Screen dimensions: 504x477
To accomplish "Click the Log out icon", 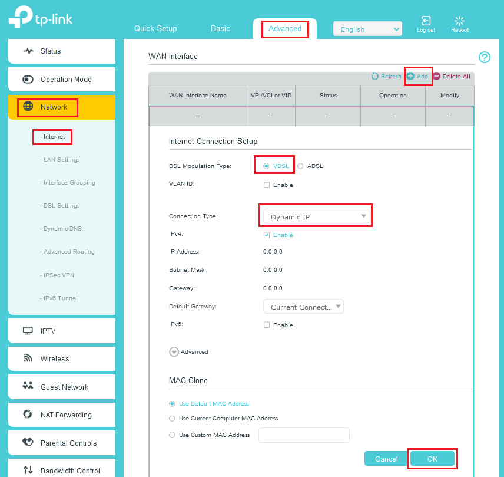I will pyautogui.click(x=426, y=21).
